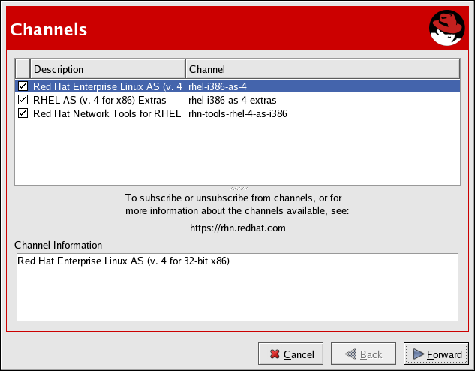Image resolution: width=475 pixels, height=371 pixels.
Task: Toggle RHEL AS Extras channel checkbox
Action: (x=23, y=100)
